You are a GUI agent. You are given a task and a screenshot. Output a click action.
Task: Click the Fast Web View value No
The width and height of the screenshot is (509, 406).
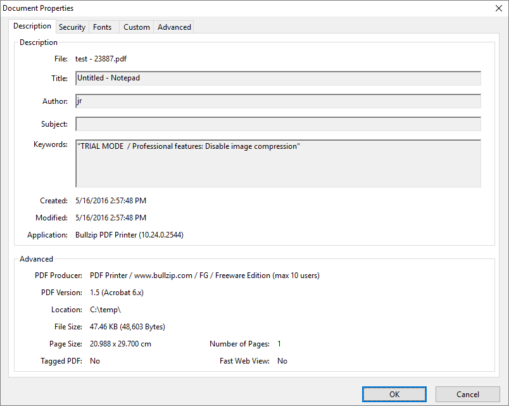pos(282,361)
